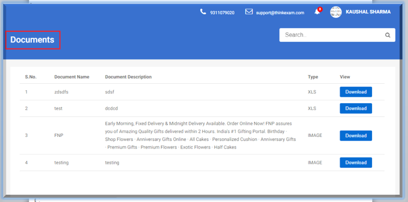The width and height of the screenshot is (408, 202).
Task: Download the testing image document
Action: pyautogui.click(x=356, y=162)
